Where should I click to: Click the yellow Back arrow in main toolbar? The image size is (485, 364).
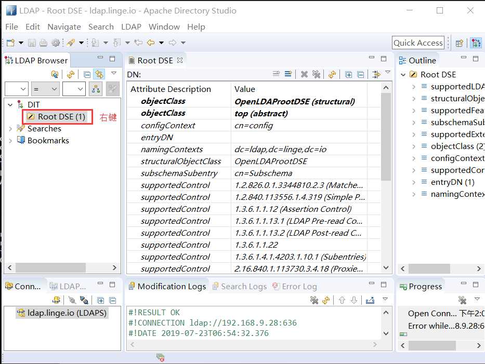coord(151,43)
